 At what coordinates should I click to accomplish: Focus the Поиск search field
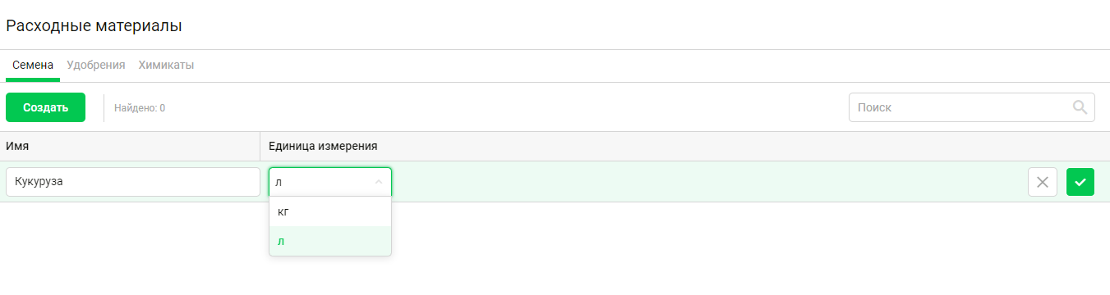(x=960, y=107)
